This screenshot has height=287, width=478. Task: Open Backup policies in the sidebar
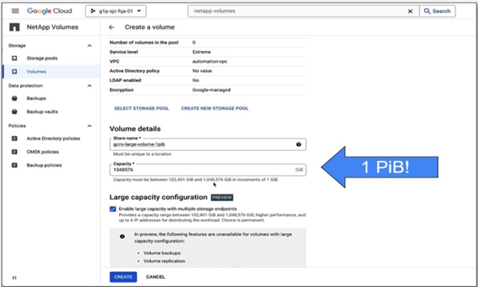click(44, 165)
